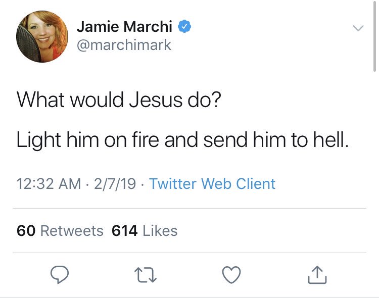This screenshot has height=298, width=379.
Task: Expand the tweet options chevron
Action: [x=358, y=28]
